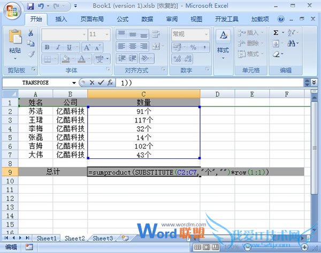Open the font size dropdown
This screenshot has height=253, width=321.
[x=107, y=34]
